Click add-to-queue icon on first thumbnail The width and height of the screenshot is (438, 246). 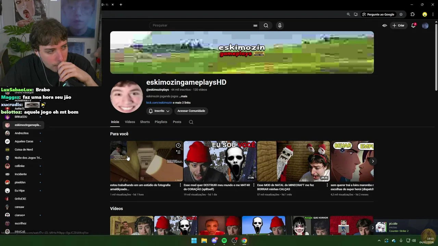coord(178,152)
